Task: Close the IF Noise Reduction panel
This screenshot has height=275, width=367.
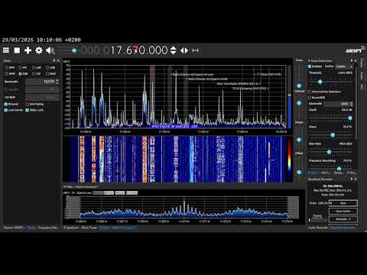Action: tap(356, 60)
